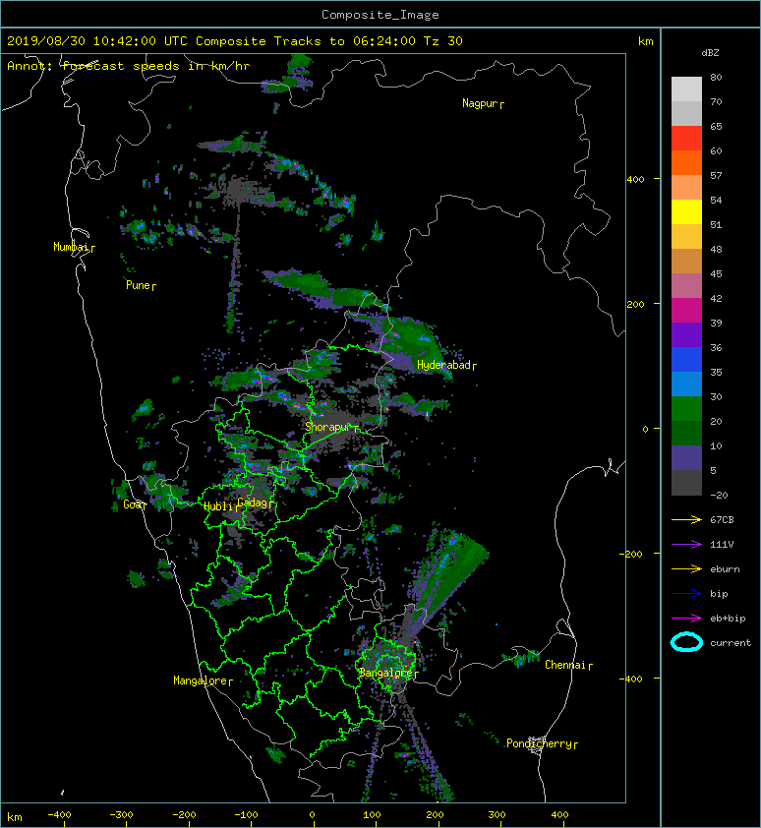Click the Hubli city label
Image resolution: width=761 pixels, height=828 pixels.
[218, 506]
